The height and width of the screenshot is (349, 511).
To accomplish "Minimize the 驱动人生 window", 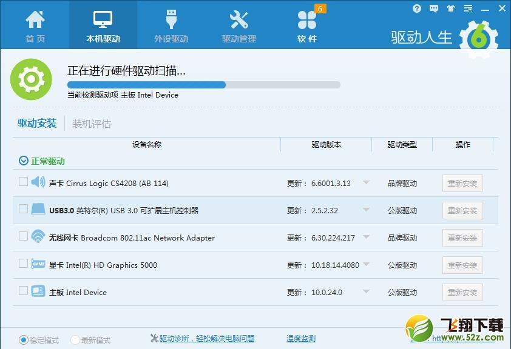I will tap(486, 9).
